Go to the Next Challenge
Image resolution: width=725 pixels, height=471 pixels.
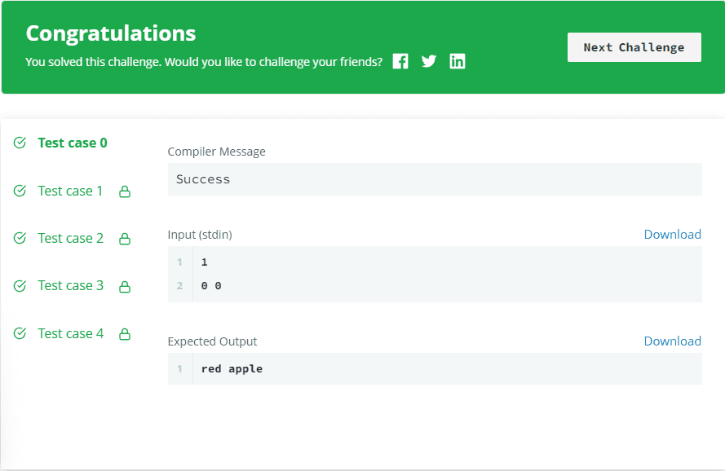(634, 47)
